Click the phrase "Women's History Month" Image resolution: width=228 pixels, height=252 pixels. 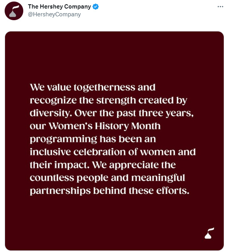[x=104, y=126]
